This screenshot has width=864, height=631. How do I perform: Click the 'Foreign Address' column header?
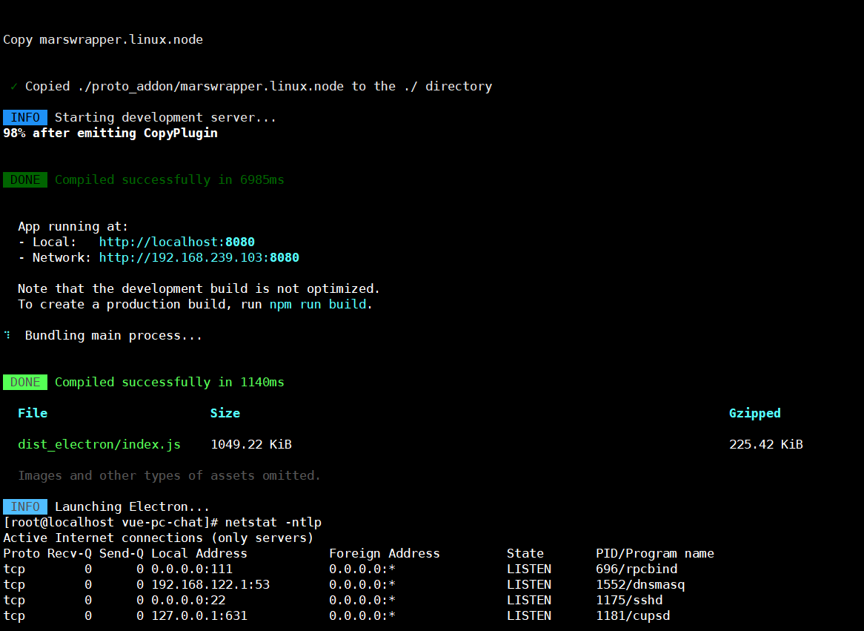click(x=384, y=553)
